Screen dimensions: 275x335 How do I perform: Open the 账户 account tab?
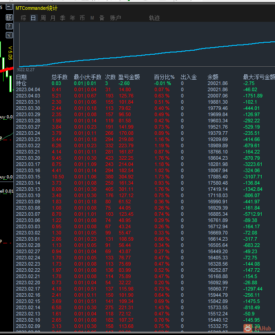[115, 18]
